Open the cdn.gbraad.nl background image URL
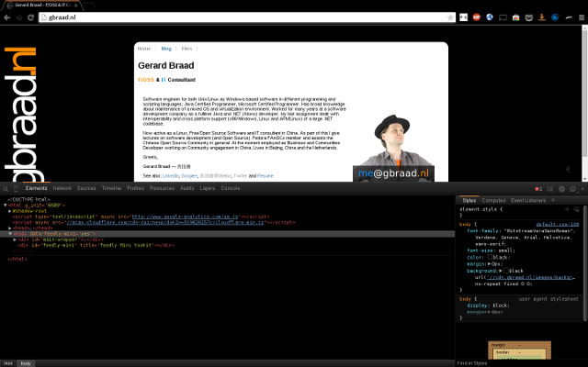 point(530,277)
